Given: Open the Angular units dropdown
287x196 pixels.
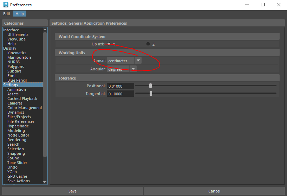Looking at the screenshot, I should click(x=133, y=69).
